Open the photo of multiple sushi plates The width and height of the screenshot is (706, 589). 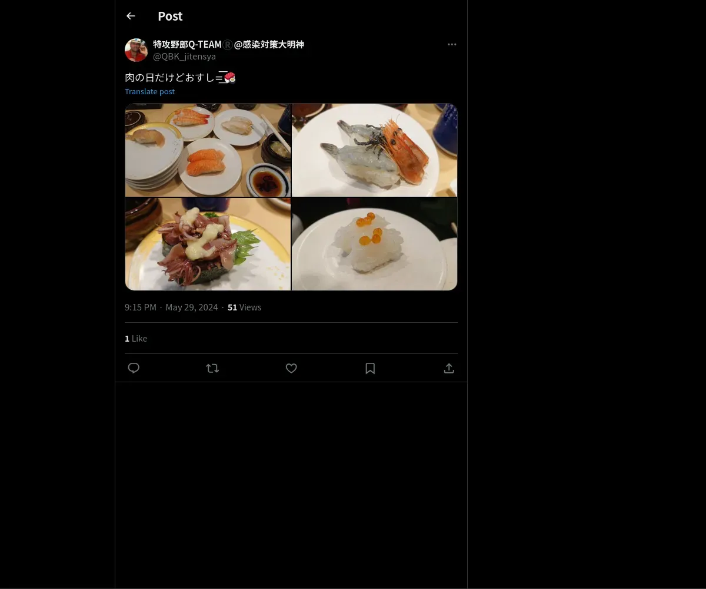208,150
